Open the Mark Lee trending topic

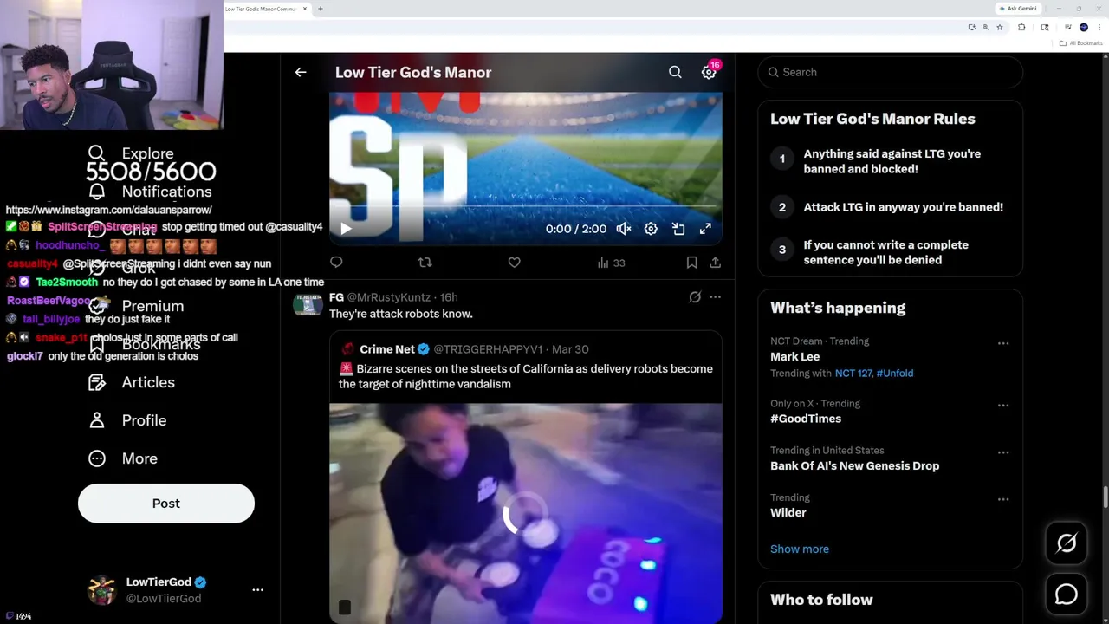pyautogui.click(x=794, y=356)
